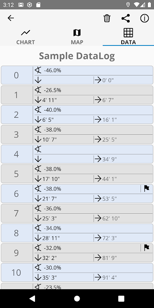
Task: Tap the map icon
Action: 77,33
